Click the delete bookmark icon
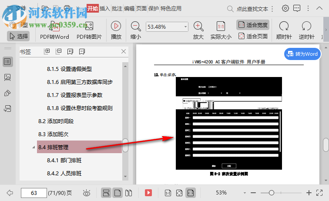This screenshot has width=329, height=201. (x=82, y=51)
